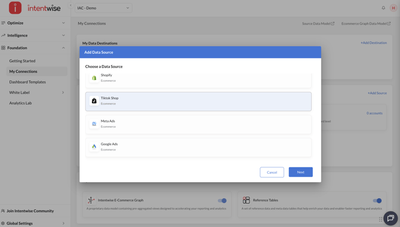Click the Foundation grid icon
400x227 pixels.
pyautogui.click(x=4, y=48)
